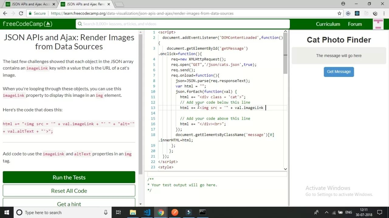This screenshot has width=389, height=218.
Task: Click the 'Add your code above this line' comment
Action: pos(215,119)
